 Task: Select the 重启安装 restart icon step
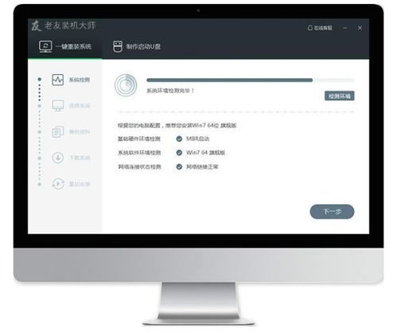coord(57,184)
